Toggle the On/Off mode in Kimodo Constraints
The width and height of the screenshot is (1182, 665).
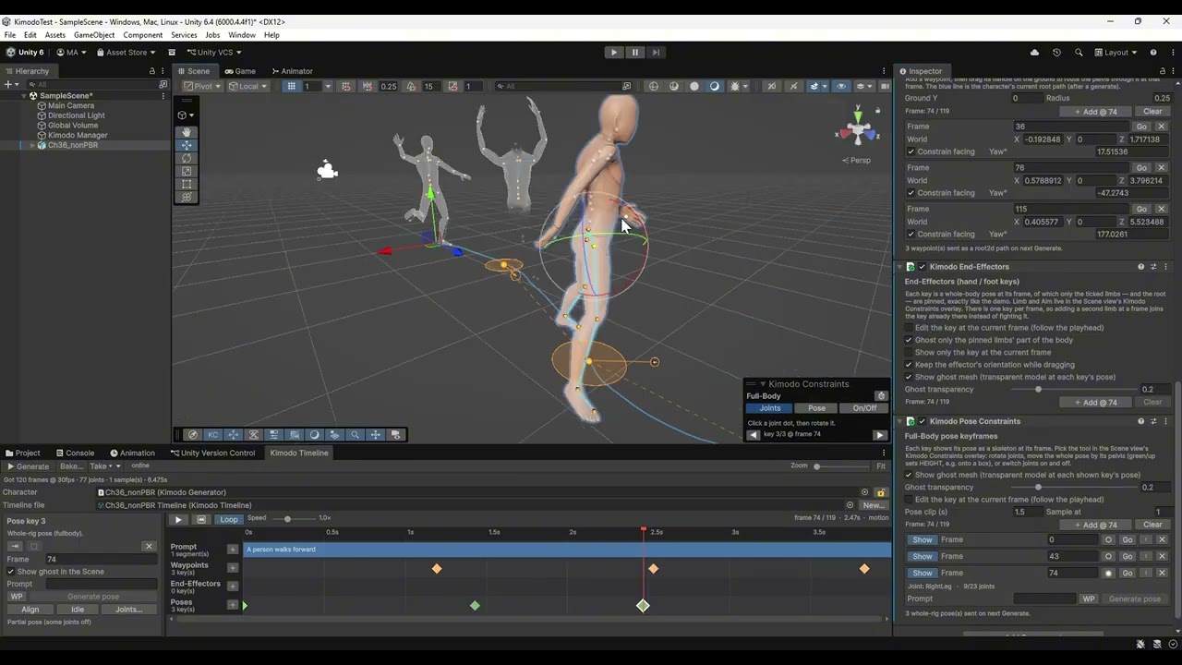coord(864,408)
